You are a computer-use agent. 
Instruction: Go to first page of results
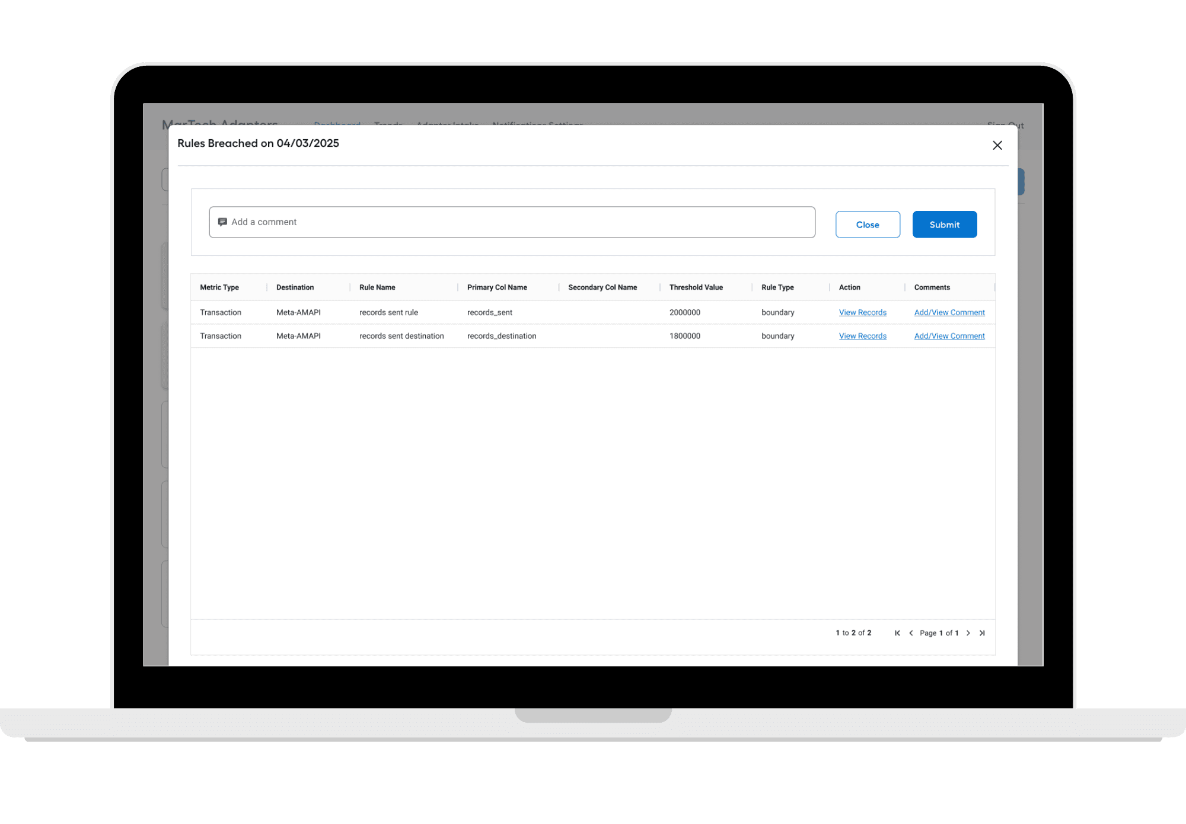tap(897, 633)
